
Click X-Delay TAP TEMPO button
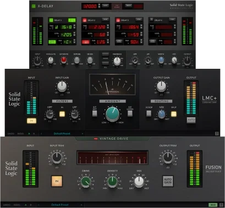pyautogui.click(x=117, y=6)
